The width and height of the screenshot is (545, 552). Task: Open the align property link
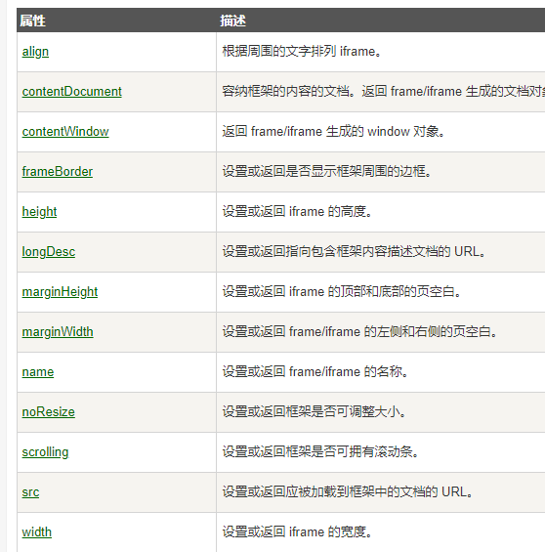(x=35, y=52)
